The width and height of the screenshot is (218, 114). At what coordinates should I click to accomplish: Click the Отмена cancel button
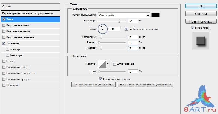tap(201, 14)
